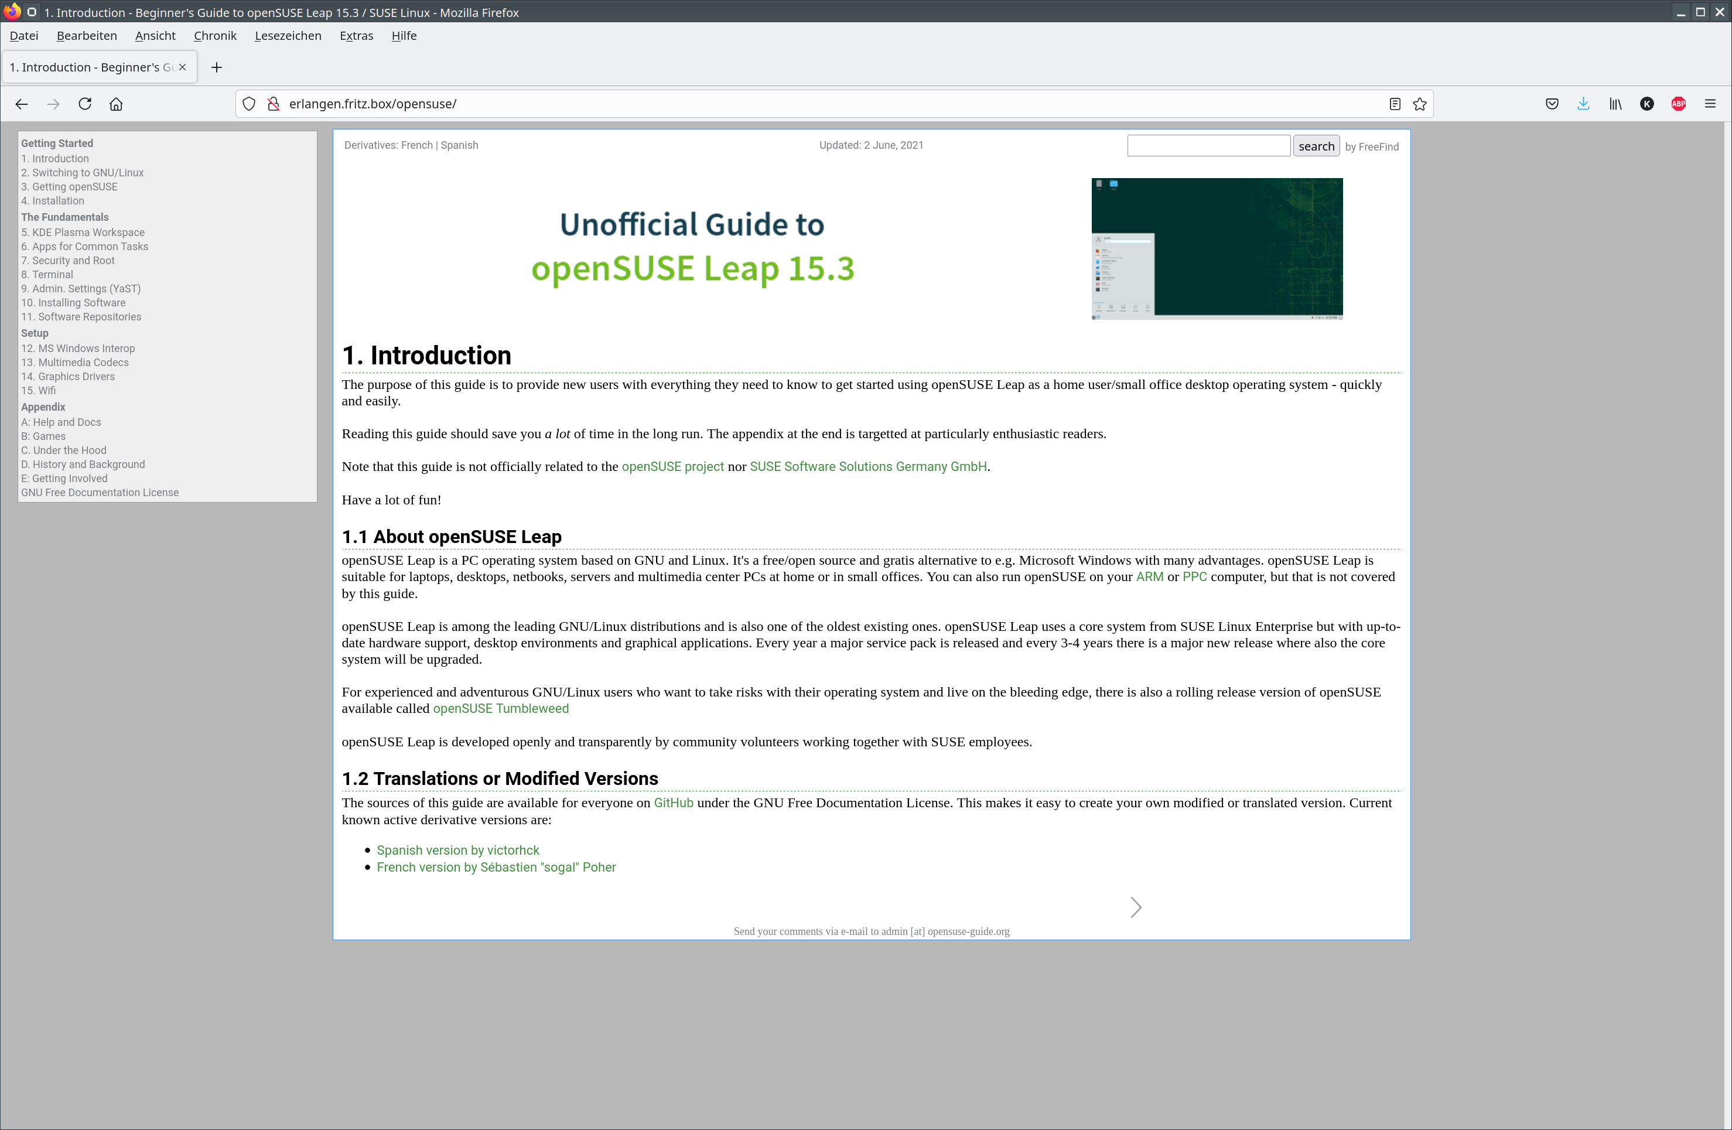This screenshot has width=1732, height=1130.
Task: Follow the openSUSE project link
Action: pos(672,467)
